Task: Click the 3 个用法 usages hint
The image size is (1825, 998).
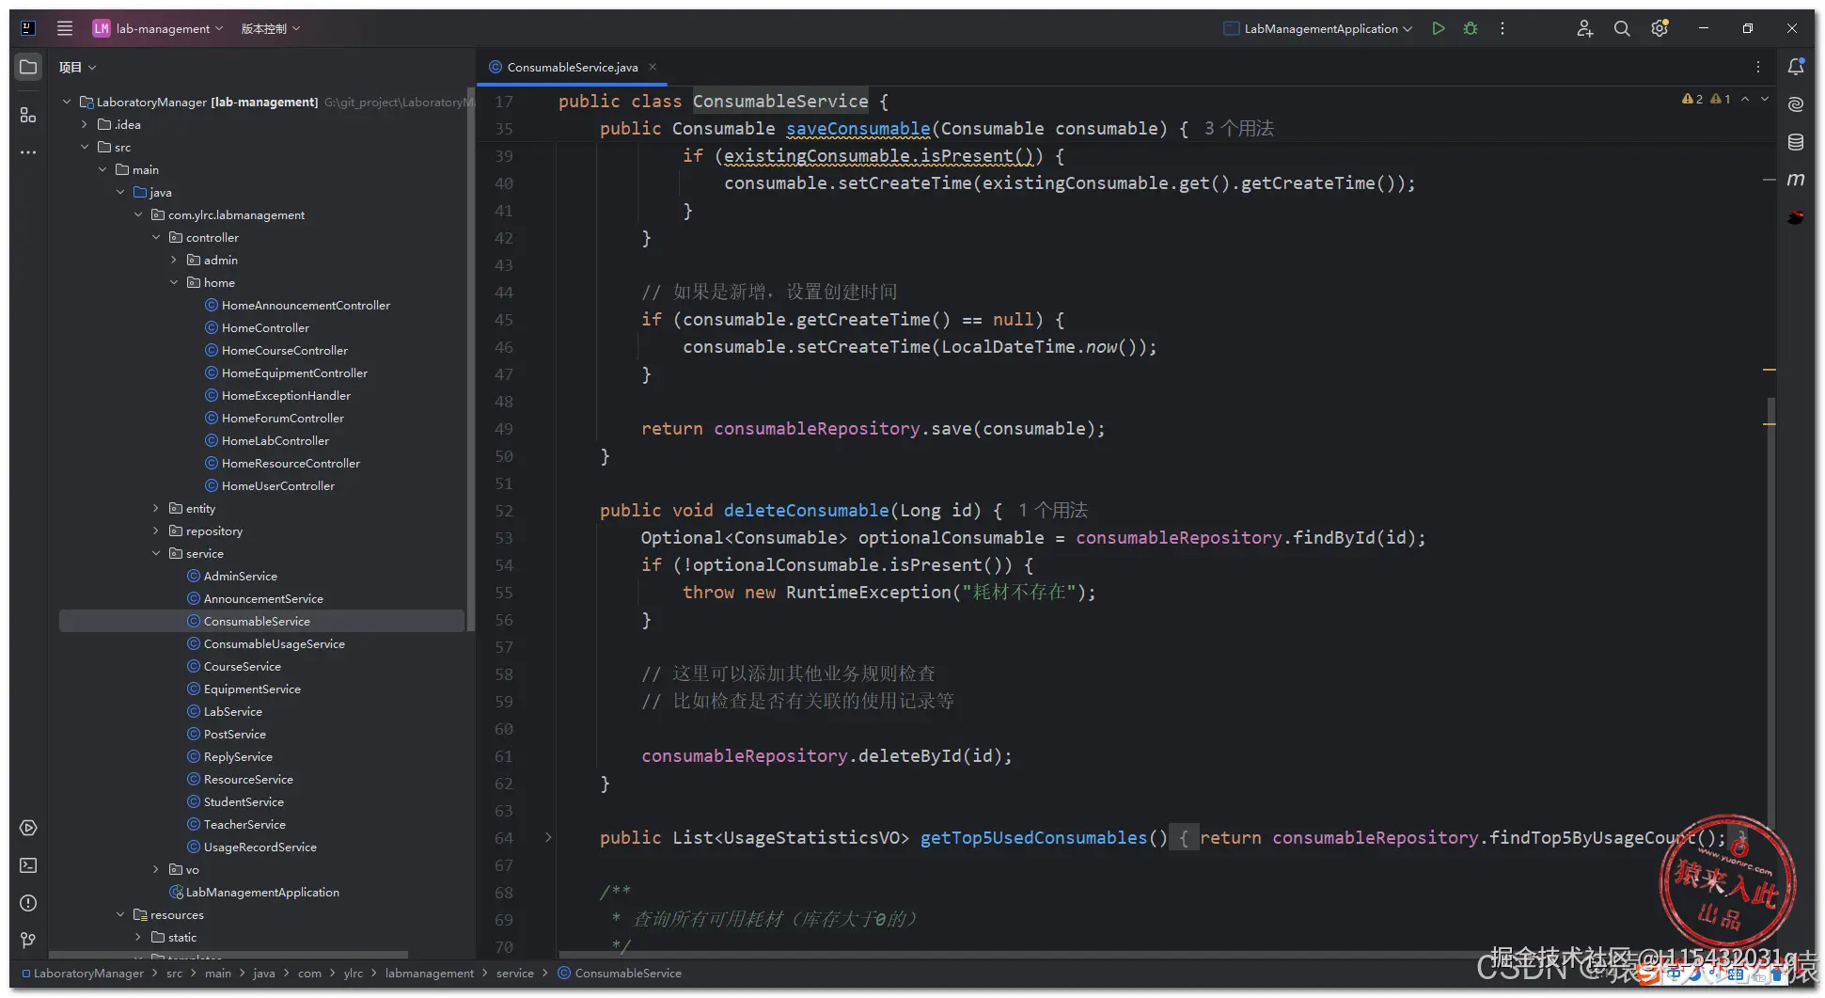Action: (1239, 128)
